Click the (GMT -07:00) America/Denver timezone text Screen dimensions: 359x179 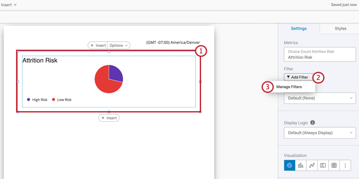(x=173, y=42)
